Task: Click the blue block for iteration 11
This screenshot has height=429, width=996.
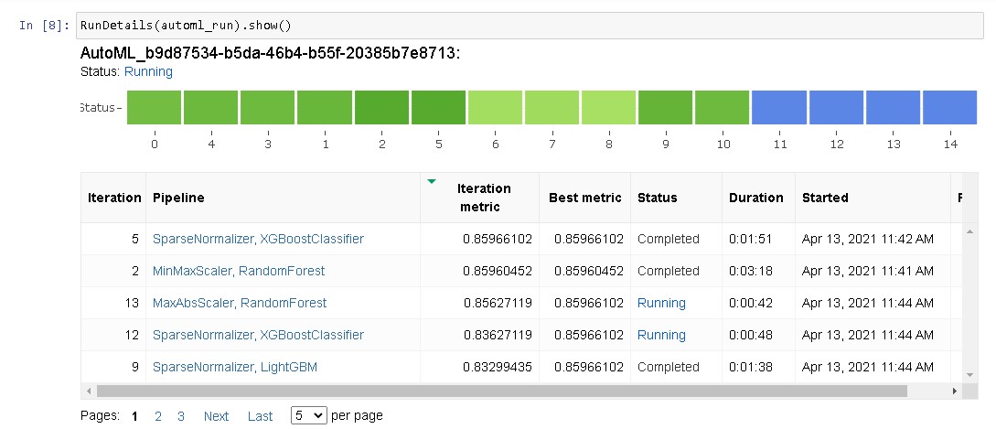Action: coord(779,107)
